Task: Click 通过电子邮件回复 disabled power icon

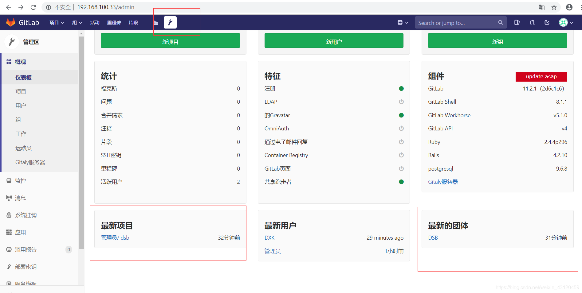Action: pyautogui.click(x=401, y=142)
